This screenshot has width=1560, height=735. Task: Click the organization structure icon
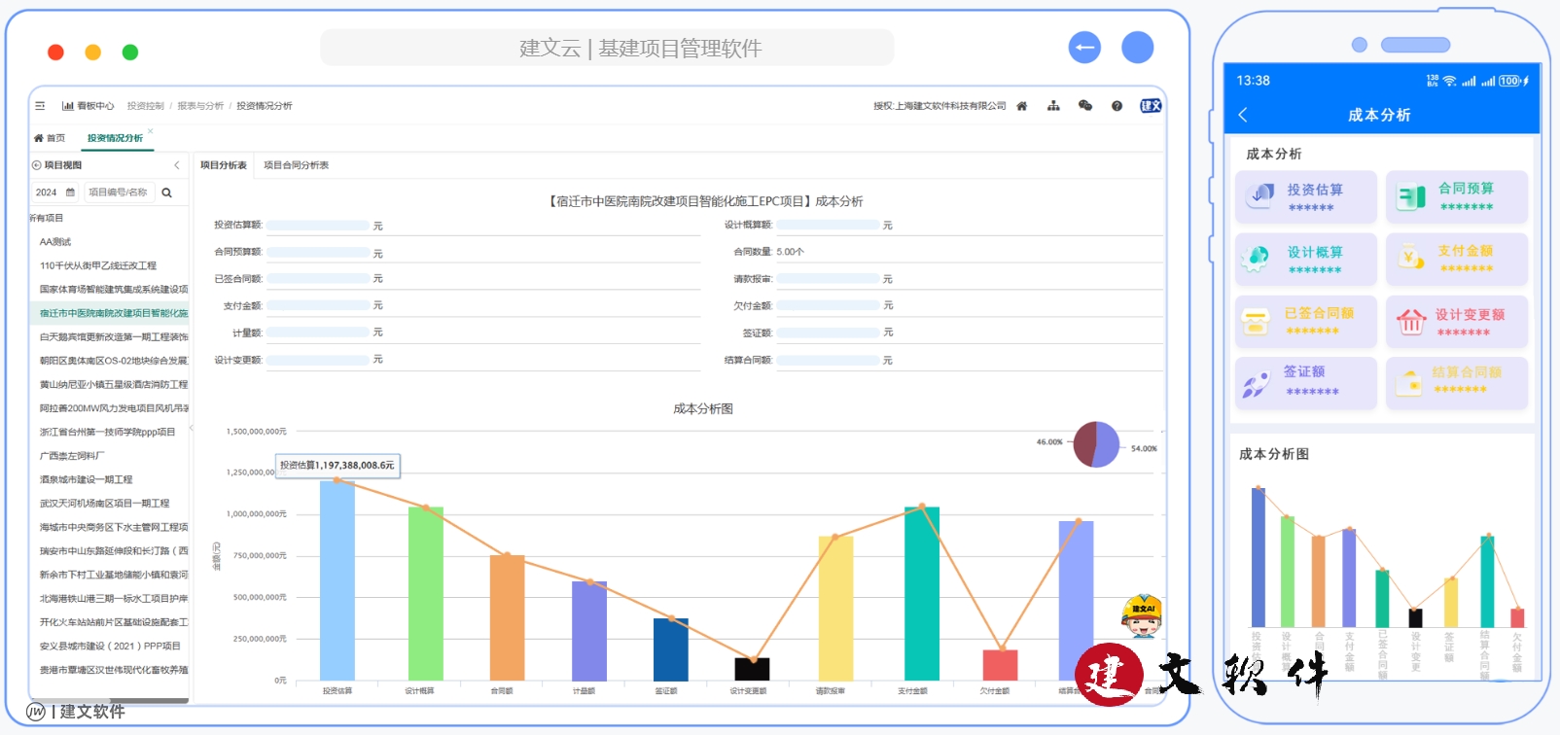click(x=1053, y=106)
